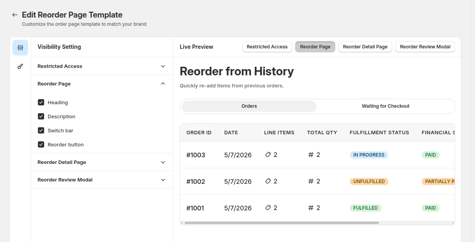Click the FULFILLMENT STATUS column header

[x=379, y=133]
